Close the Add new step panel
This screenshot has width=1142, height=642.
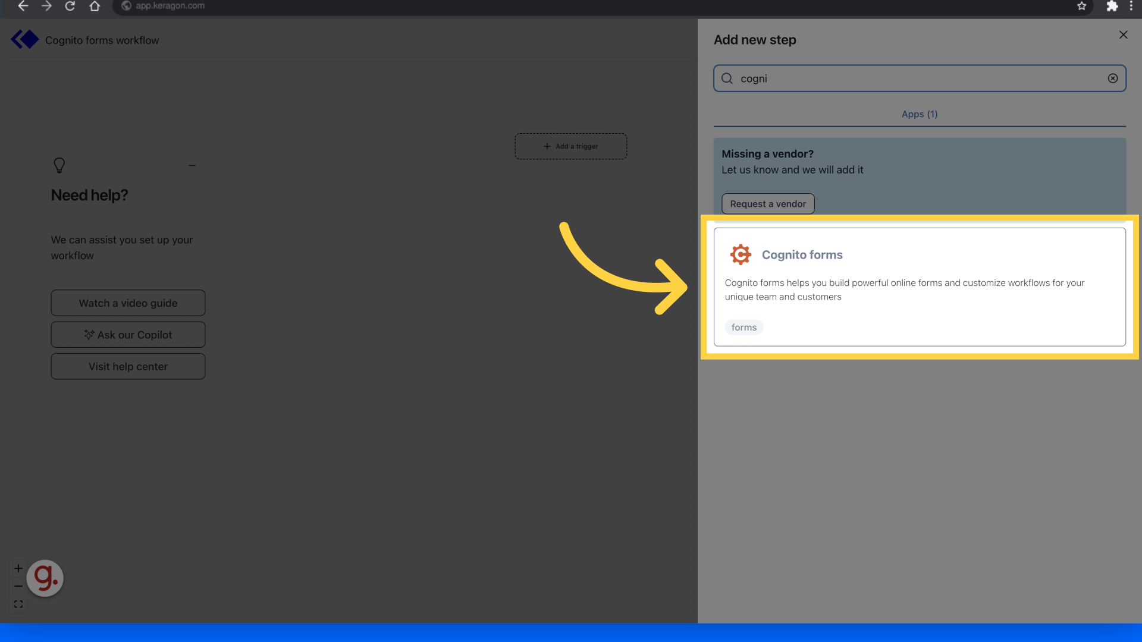point(1123,35)
